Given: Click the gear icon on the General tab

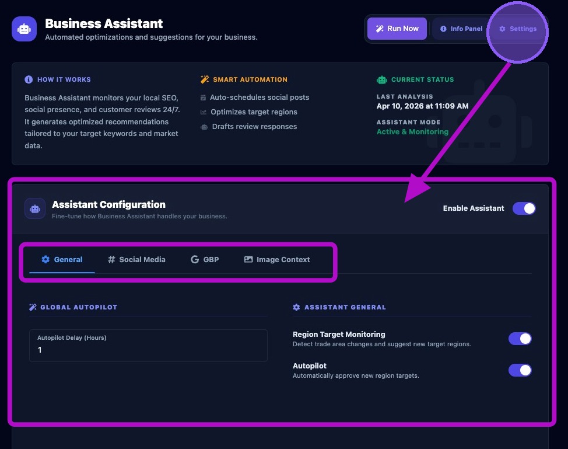Looking at the screenshot, I should (x=45, y=259).
